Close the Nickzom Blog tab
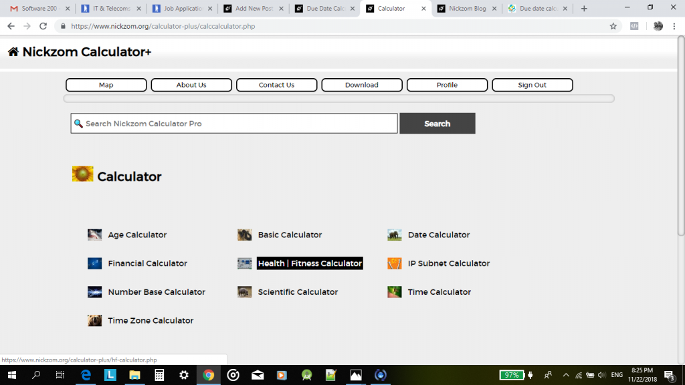The image size is (685, 385). [494, 8]
